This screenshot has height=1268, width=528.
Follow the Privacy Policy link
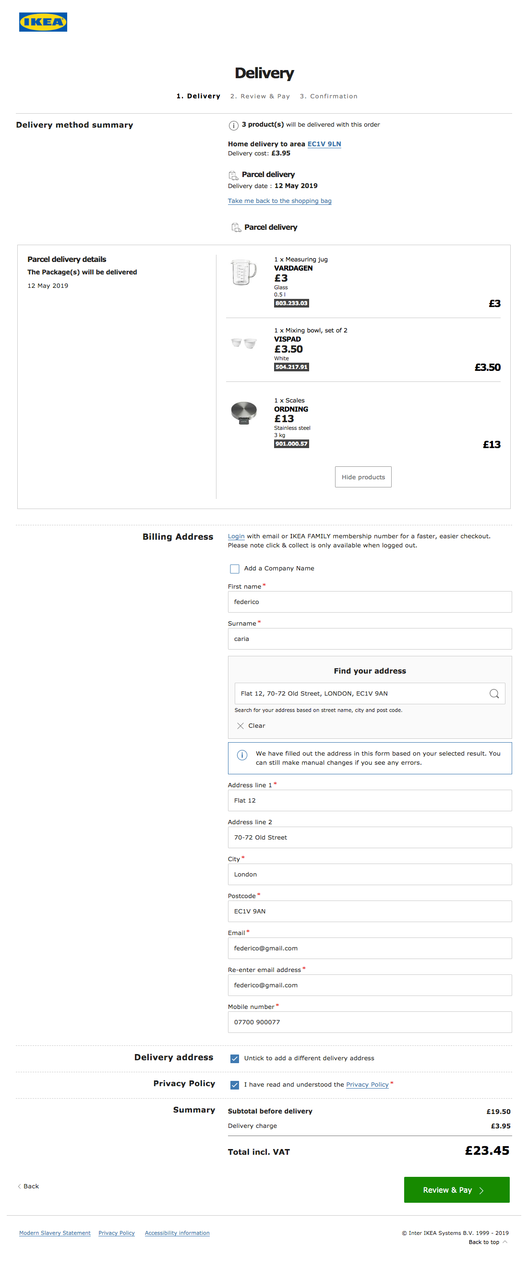pyautogui.click(x=367, y=1084)
